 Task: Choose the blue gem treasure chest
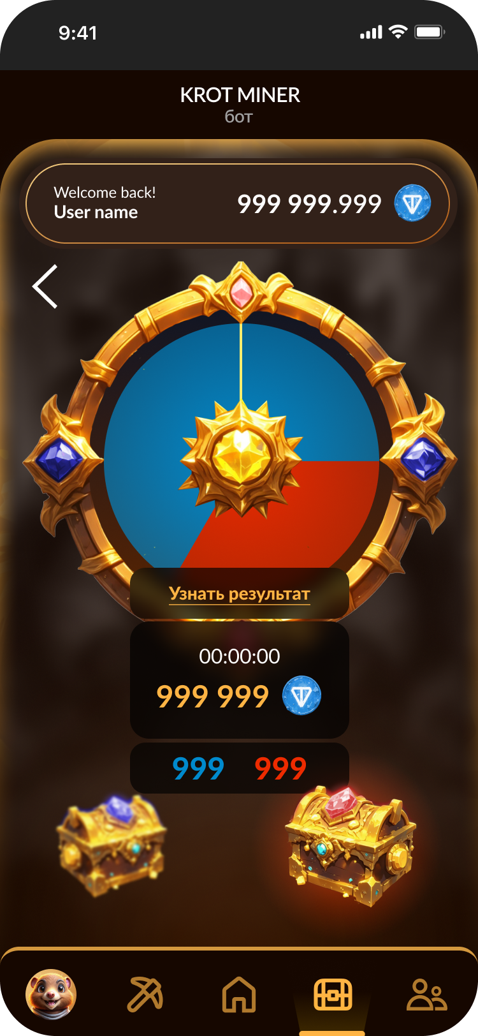[112, 845]
